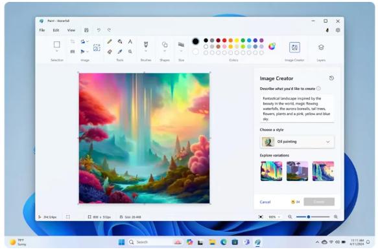
Task: Open the Edit menu
Action: [56, 30]
